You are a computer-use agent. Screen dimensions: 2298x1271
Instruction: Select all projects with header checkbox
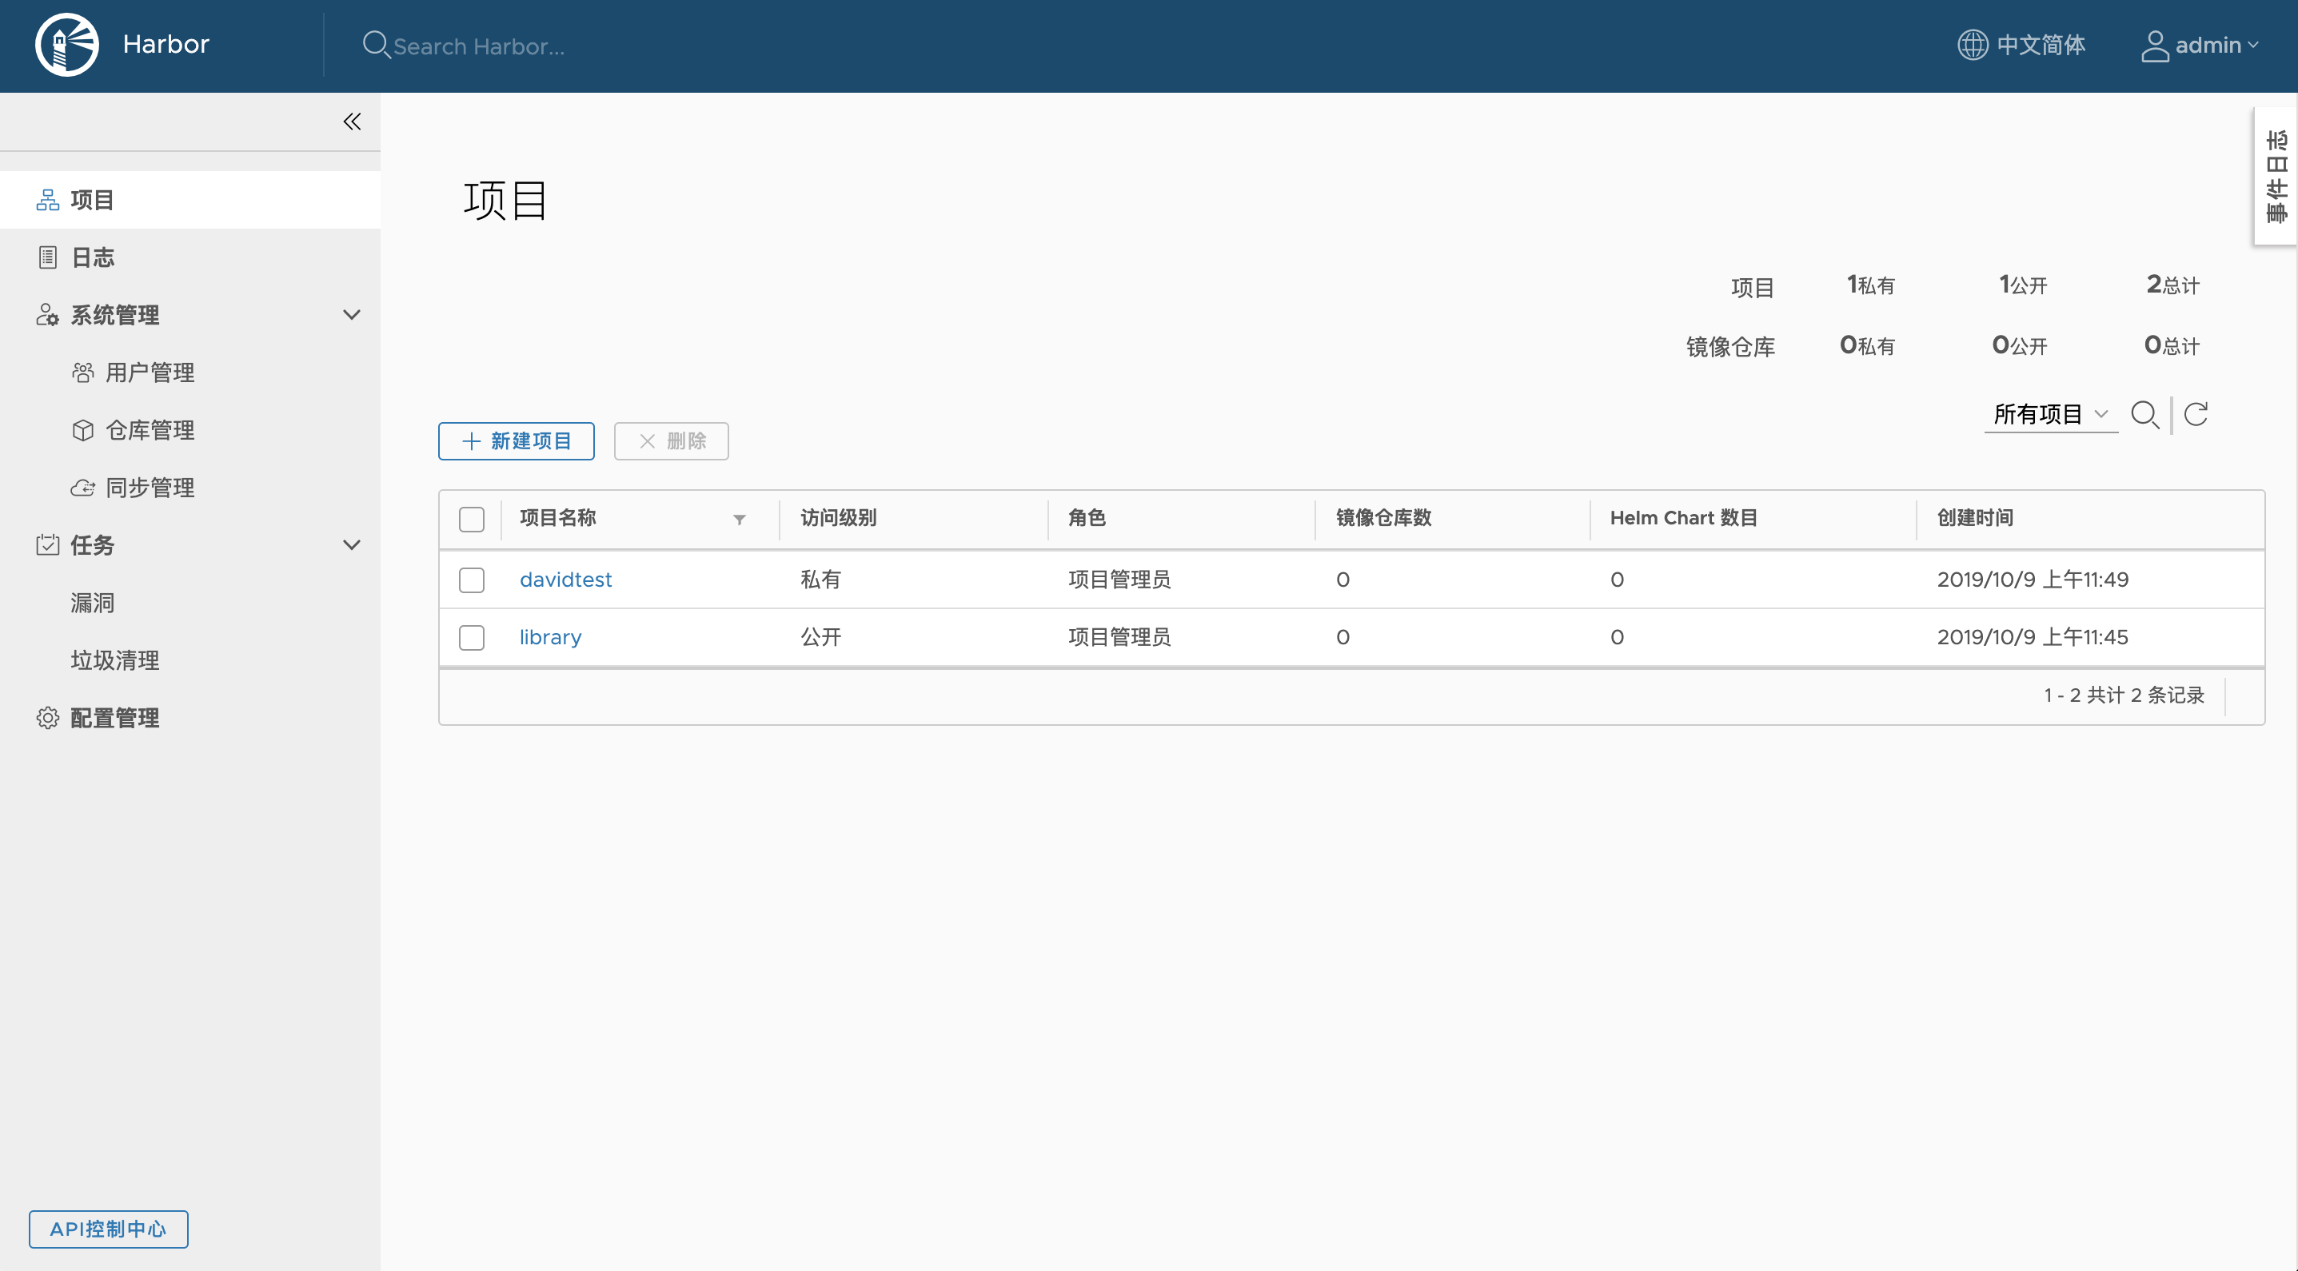[x=472, y=519]
